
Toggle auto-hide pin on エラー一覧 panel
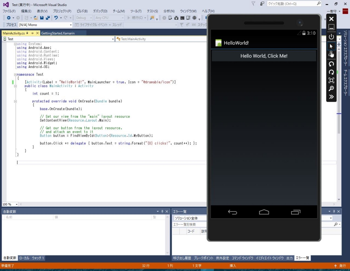tap(334, 212)
